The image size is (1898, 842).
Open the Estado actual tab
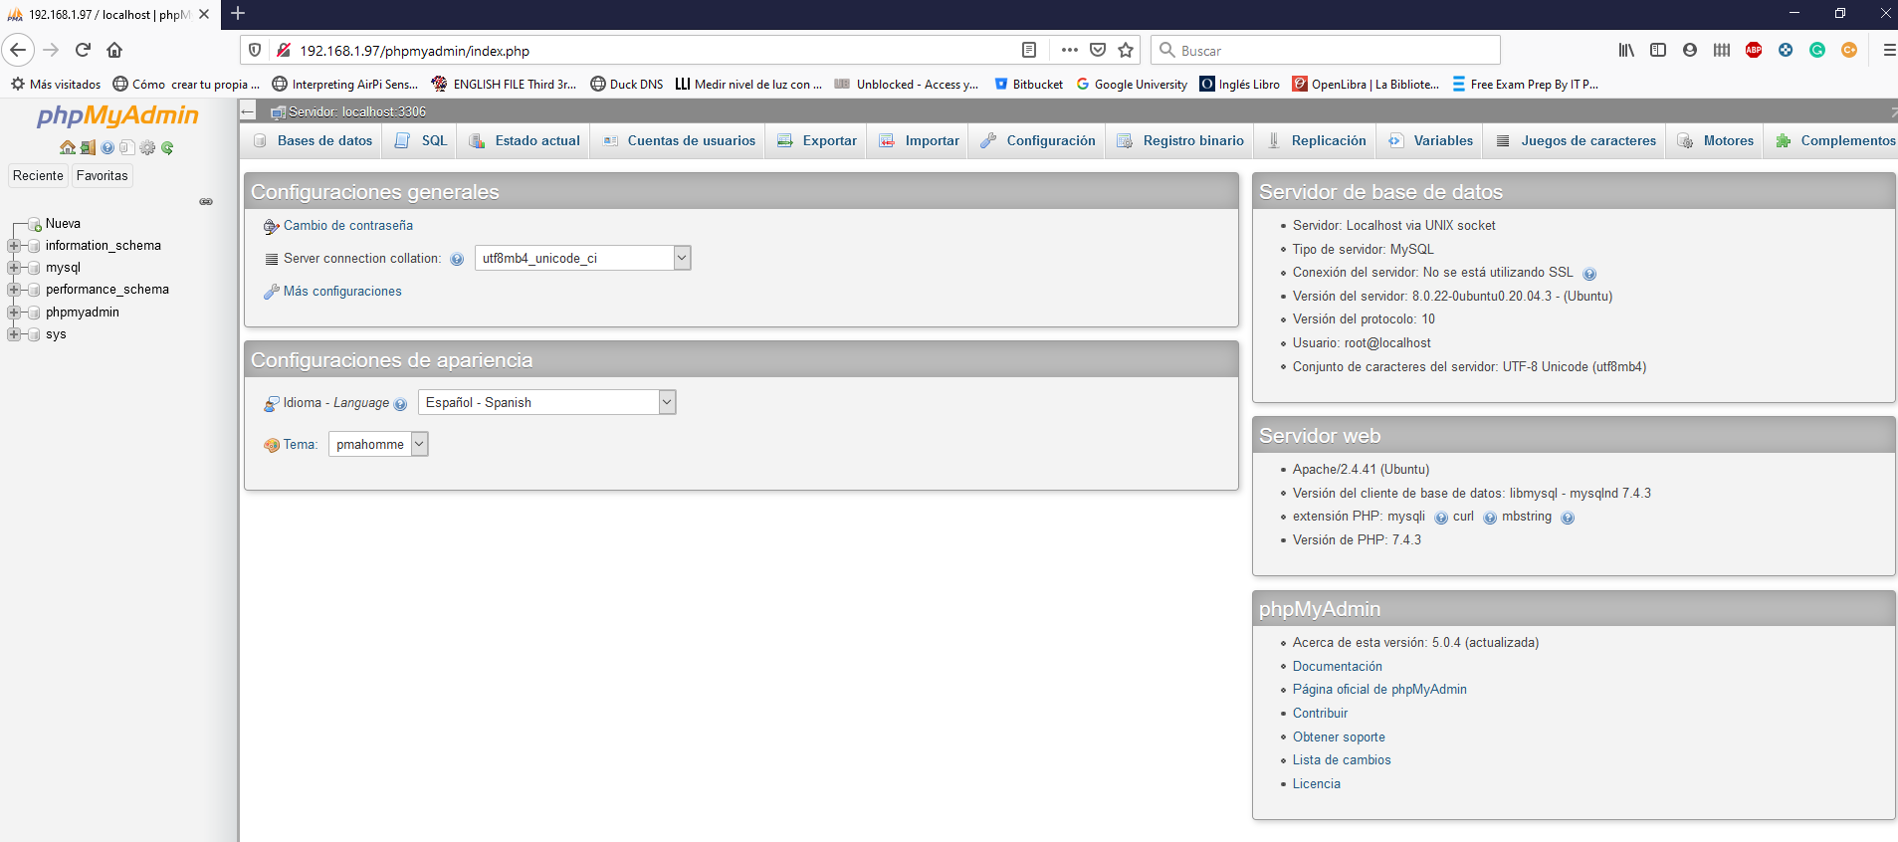[x=525, y=140]
